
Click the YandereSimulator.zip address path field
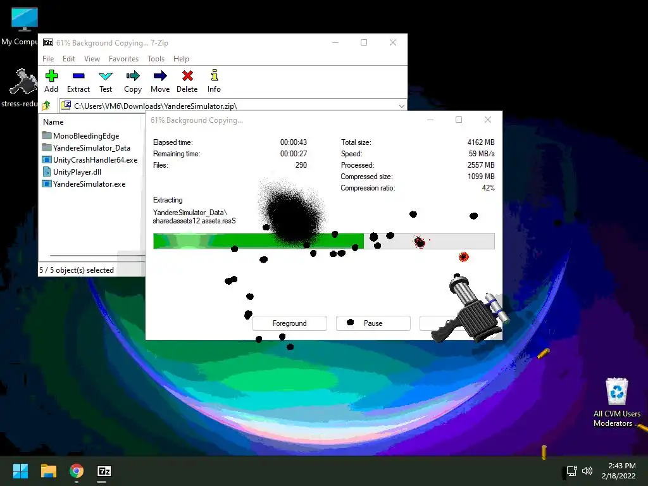point(233,106)
